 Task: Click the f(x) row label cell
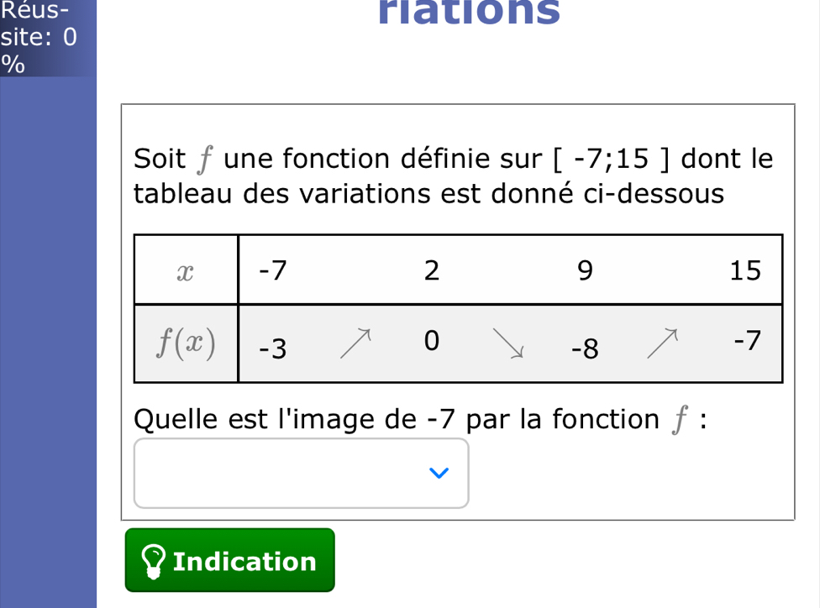tap(187, 343)
